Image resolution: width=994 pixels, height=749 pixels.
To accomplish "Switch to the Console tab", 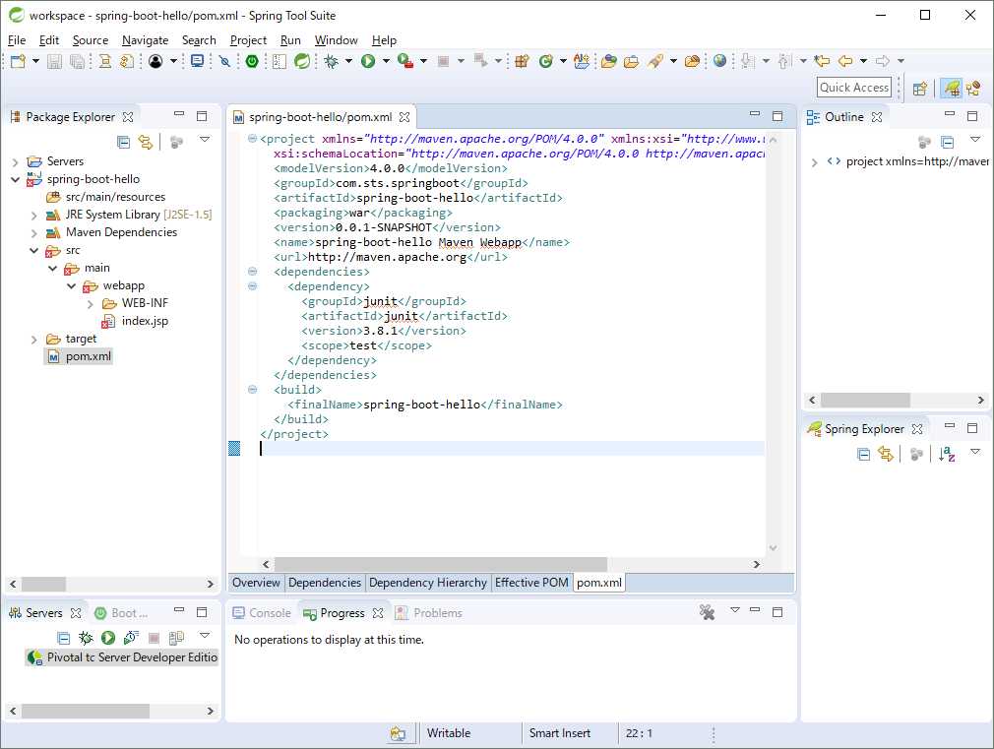I will (262, 612).
